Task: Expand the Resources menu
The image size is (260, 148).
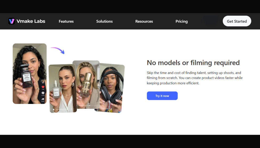Action: point(144,21)
